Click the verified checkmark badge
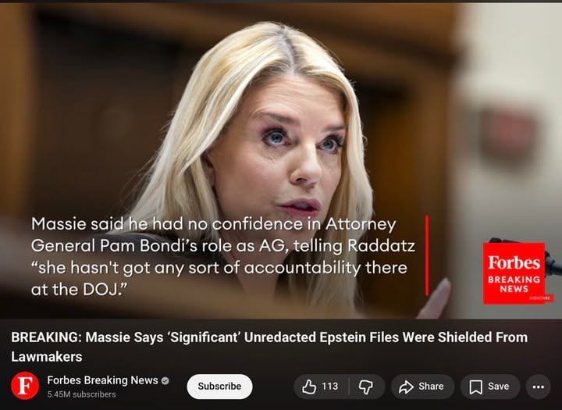The width and height of the screenshot is (562, 410). tap(165, 380)
